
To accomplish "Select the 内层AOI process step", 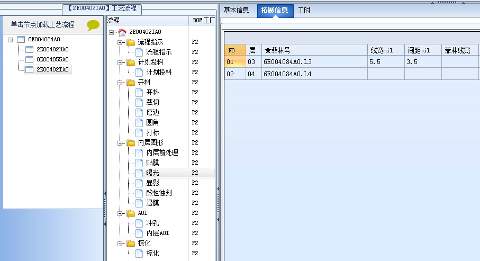I will click(x=158, y=233).
